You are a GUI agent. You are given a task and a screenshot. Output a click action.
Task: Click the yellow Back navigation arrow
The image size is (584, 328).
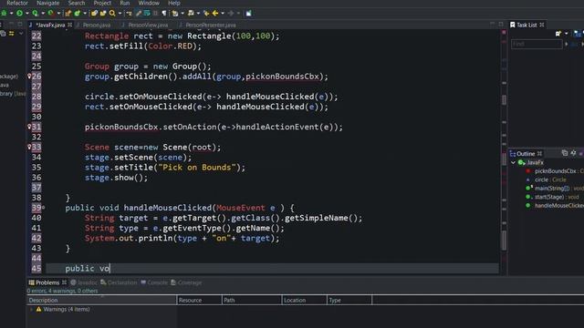click(x=215, y=14)
